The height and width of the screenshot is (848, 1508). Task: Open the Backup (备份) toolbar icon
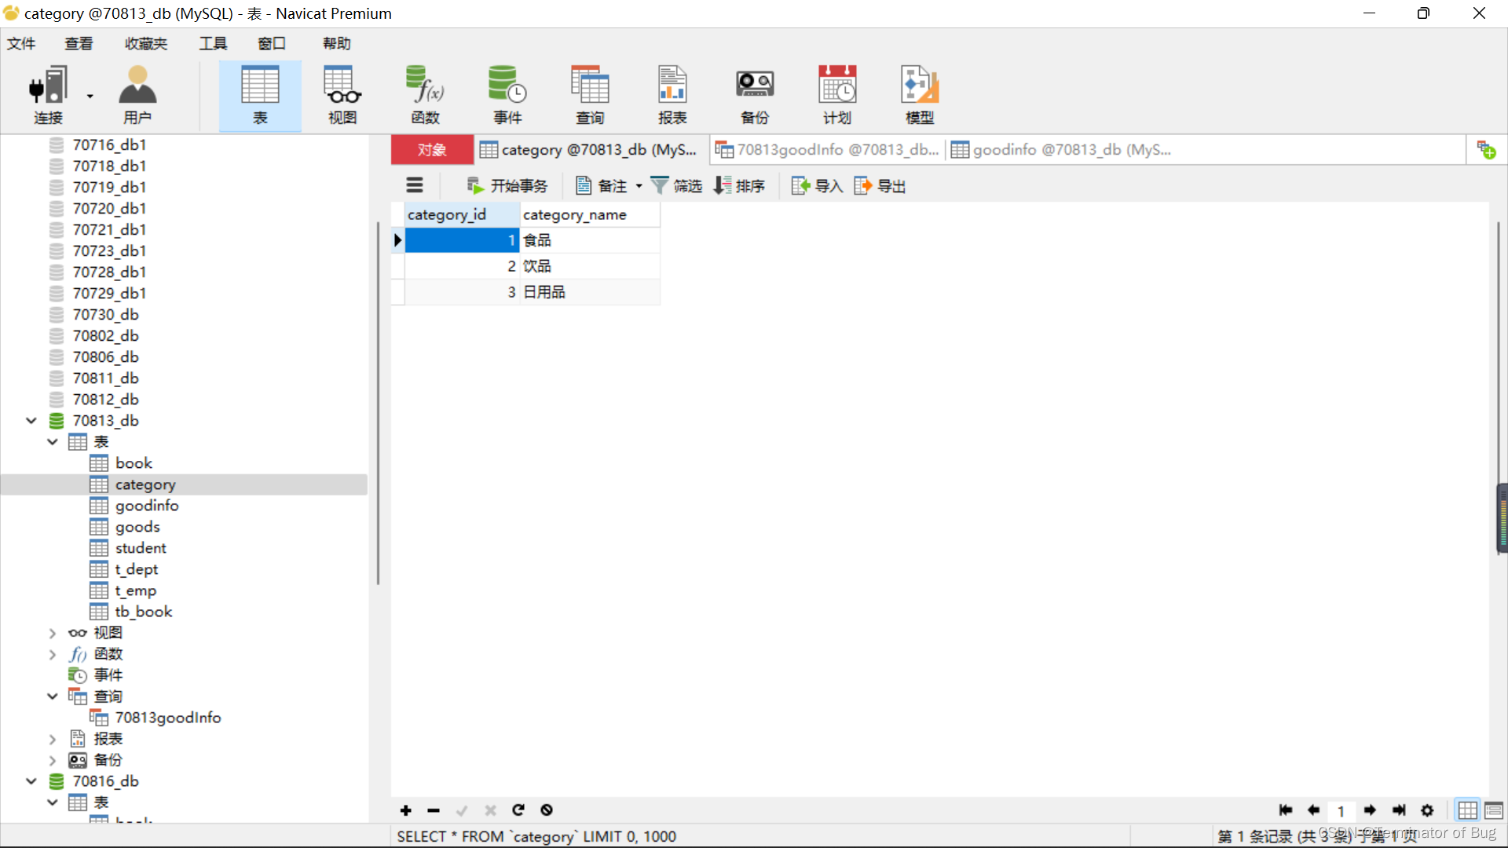click(x=755, y=95)
